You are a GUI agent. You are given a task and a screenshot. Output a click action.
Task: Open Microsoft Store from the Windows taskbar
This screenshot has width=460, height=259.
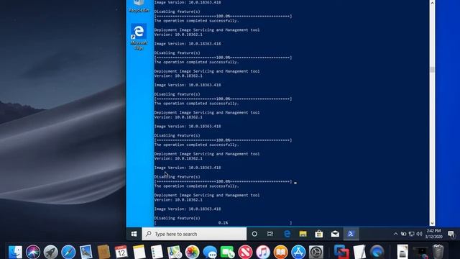[319, 234]
